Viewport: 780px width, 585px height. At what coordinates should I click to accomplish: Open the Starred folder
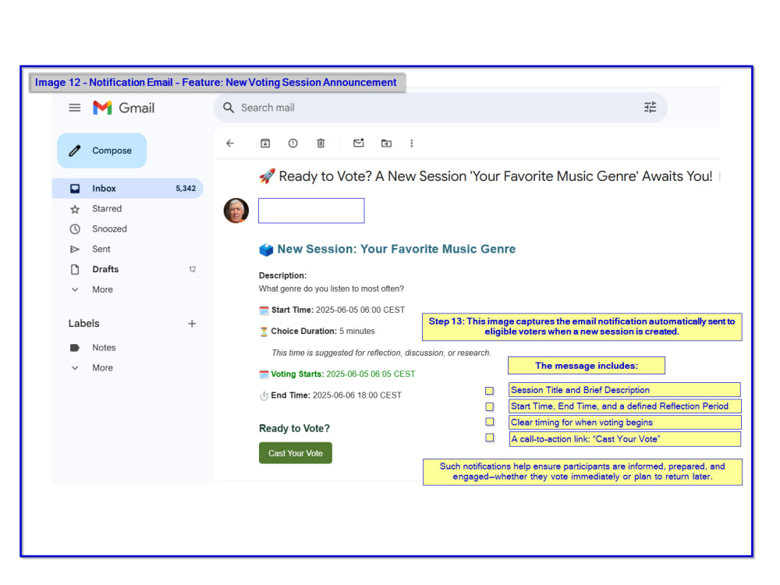tap(128, 209)
